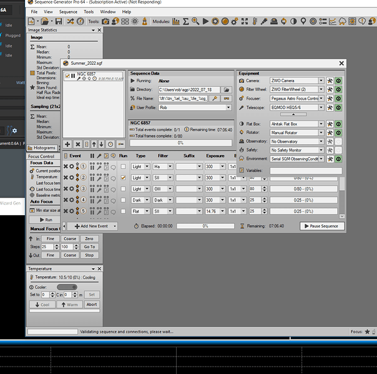This screenshot has width=377, height=374.
Task: Open Focuser settings wrench icon
Action: [330, 98]
